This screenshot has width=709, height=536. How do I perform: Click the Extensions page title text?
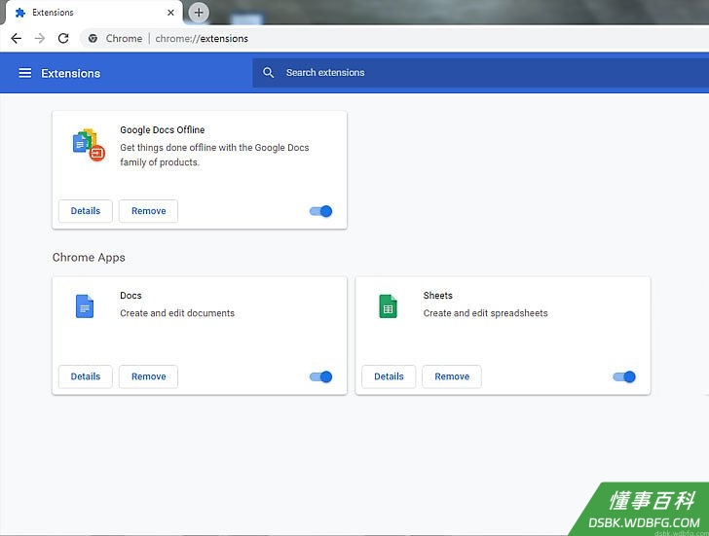tap(70, 73)
